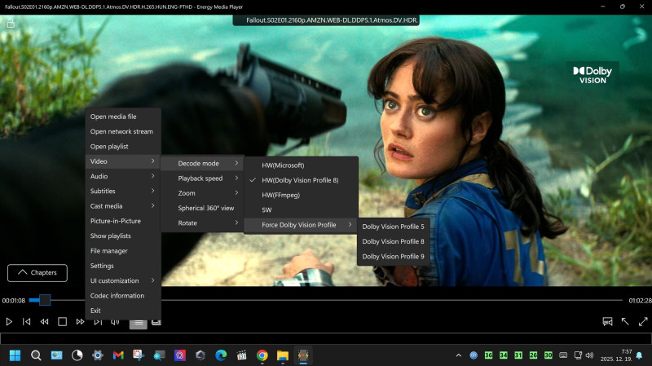Activate Picture-in-Picture mode
This screenshot has width=652, height=366.
click(x=123, y=221)
